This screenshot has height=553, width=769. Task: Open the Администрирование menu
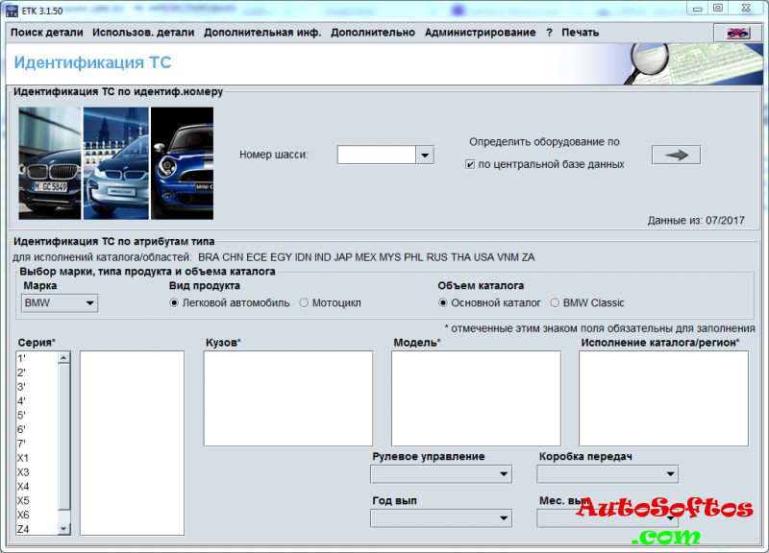pyautogui.click(x=480, y=33)
